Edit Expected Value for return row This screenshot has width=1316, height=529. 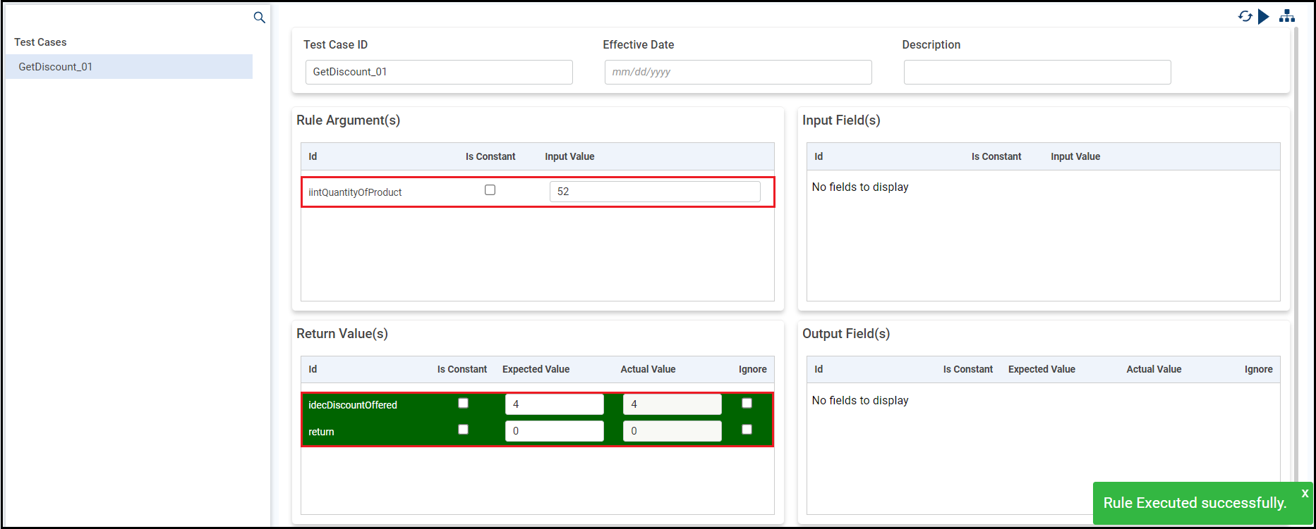point(554,431)
